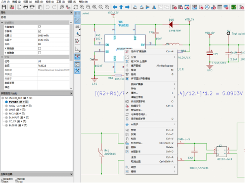The height and width of the screenshot is (183, 245).
Task: Open the page settings icon
Action: (19, 7)
